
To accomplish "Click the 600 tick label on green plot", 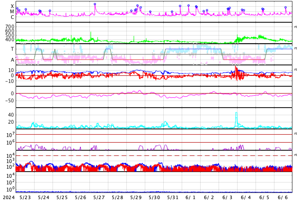I will [10, 31].
